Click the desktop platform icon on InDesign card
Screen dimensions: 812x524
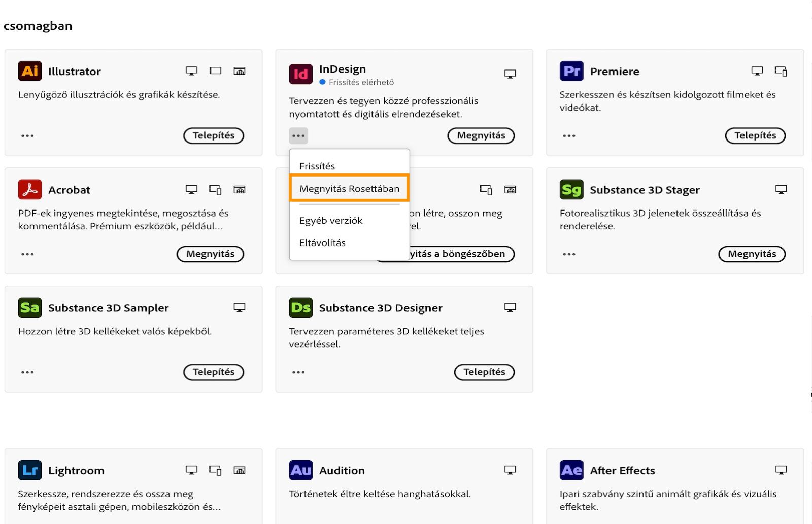(510, 74)
